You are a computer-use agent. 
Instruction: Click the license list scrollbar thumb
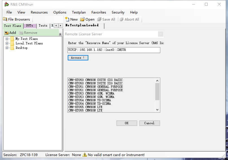[x=157, y=91]
